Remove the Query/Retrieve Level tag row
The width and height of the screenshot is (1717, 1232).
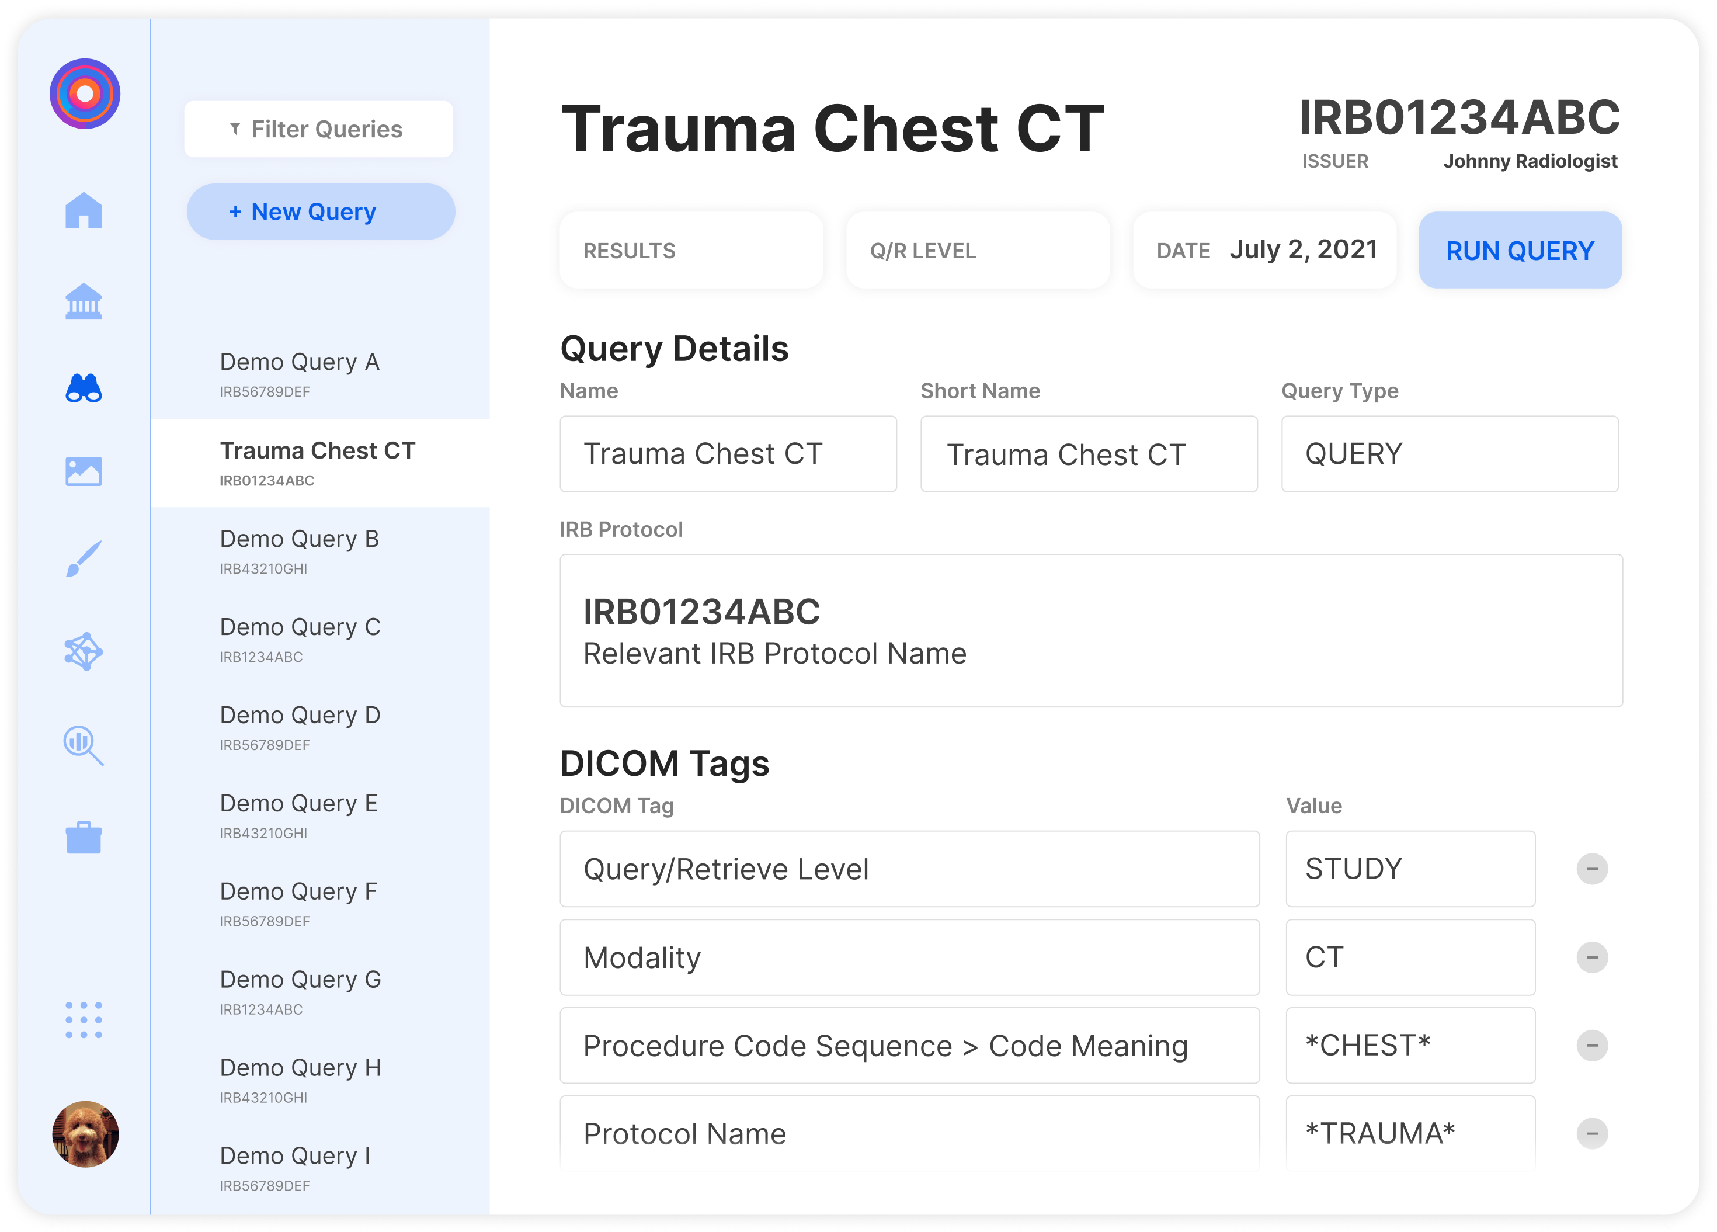(1591, 869)
